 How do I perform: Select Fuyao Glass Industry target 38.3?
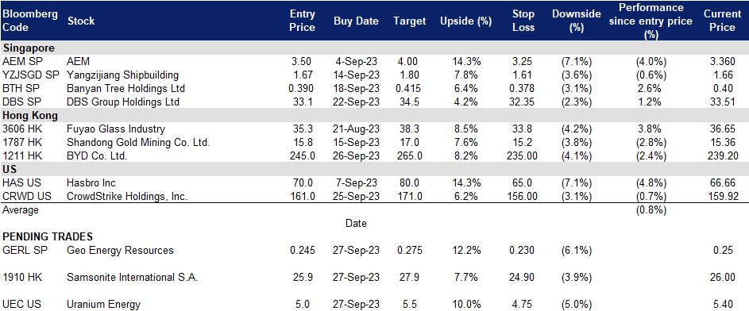click(409, 129)
